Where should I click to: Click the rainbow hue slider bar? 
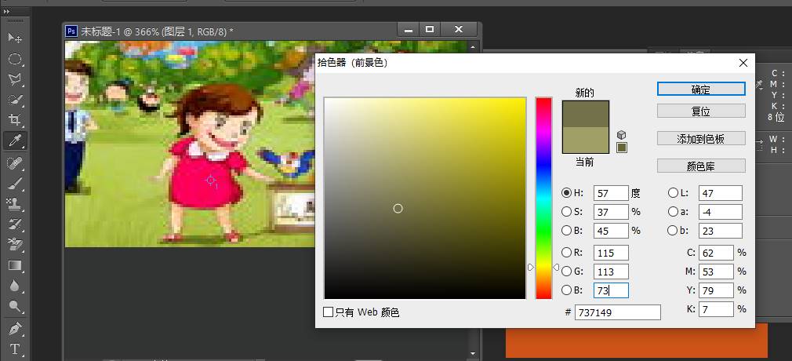point(543,199)
